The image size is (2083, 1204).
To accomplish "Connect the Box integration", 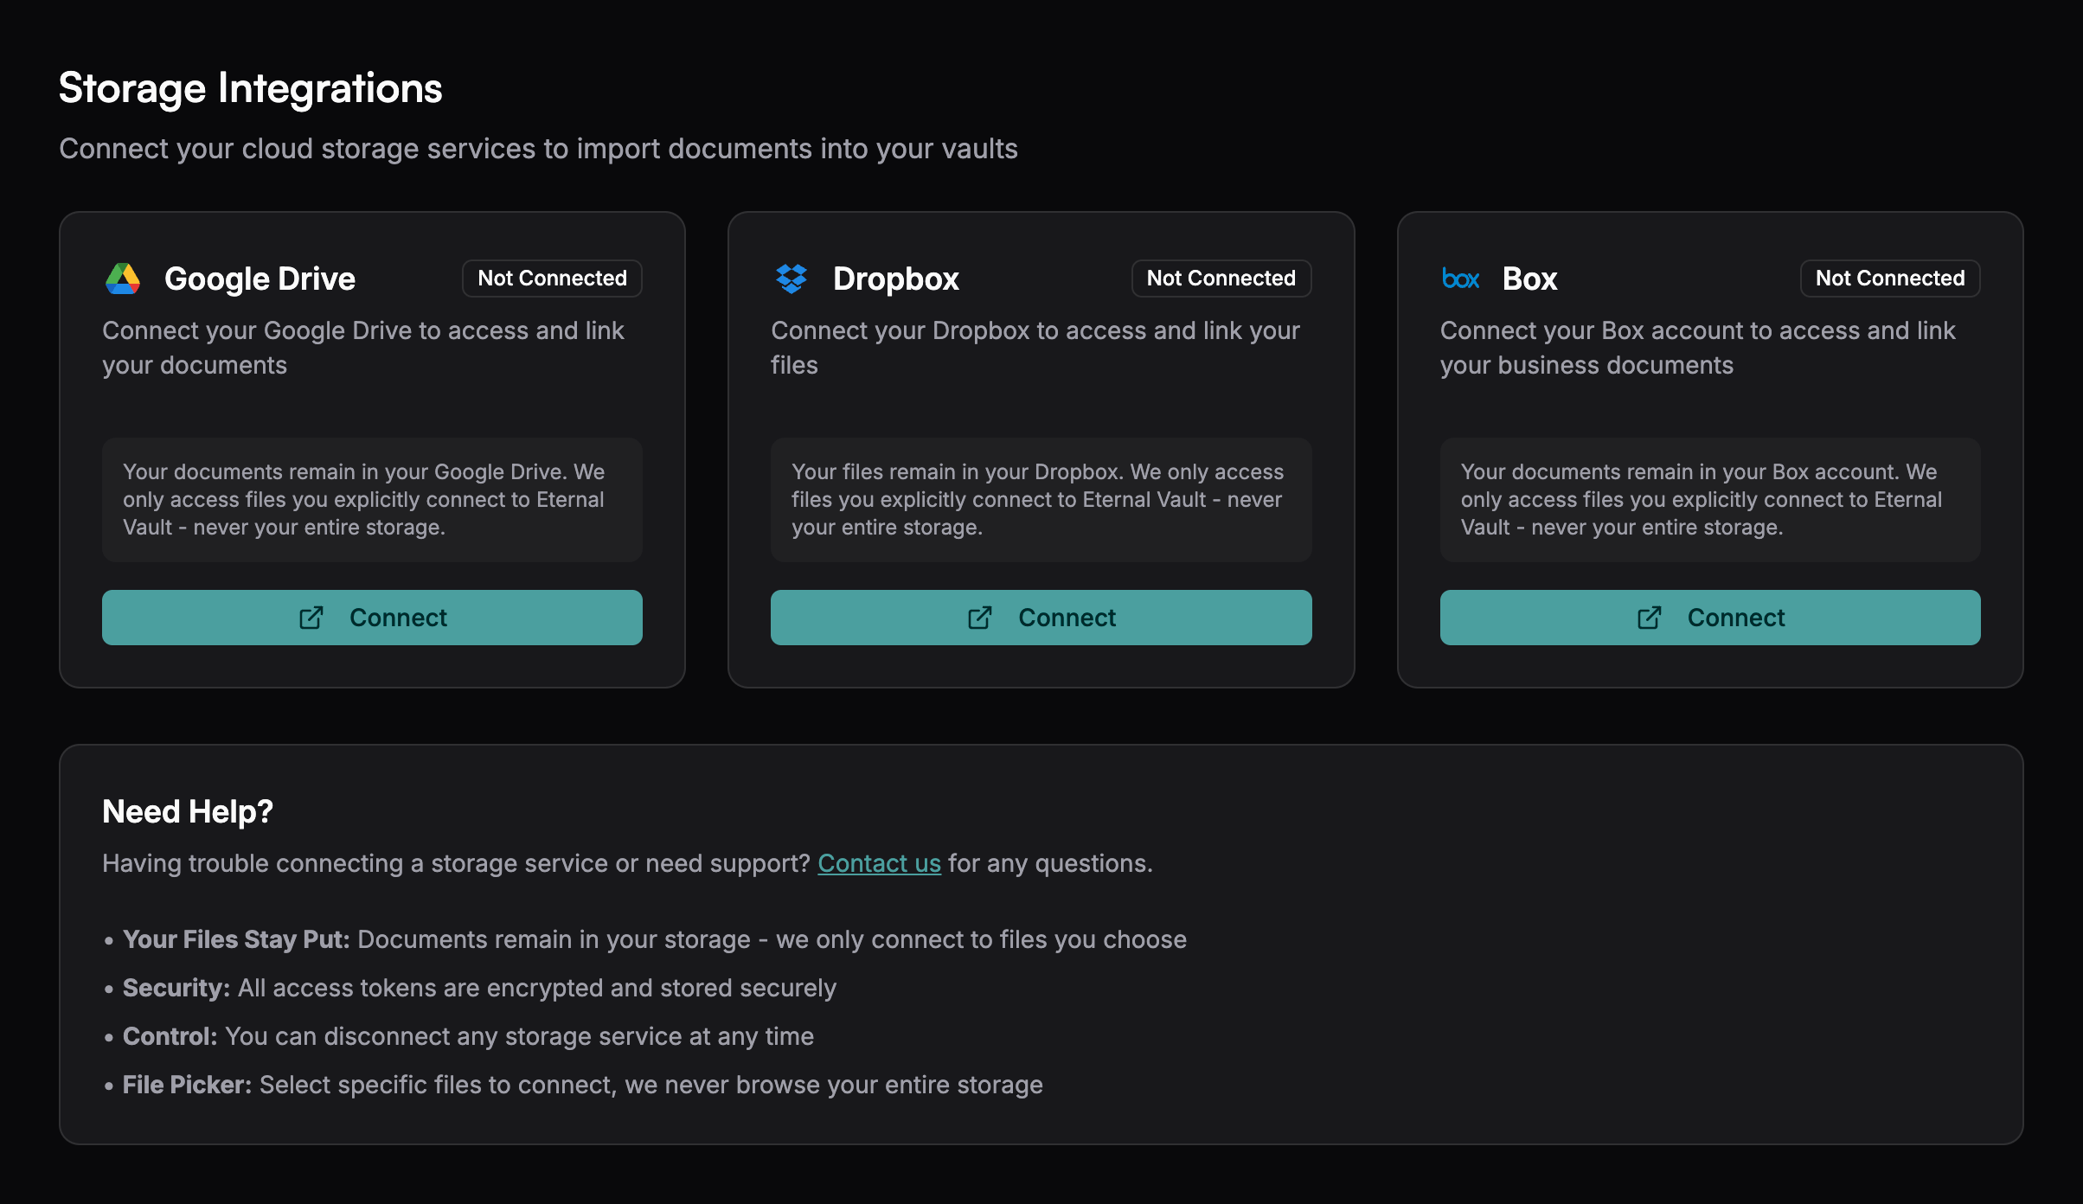I will coord(1710,618).
